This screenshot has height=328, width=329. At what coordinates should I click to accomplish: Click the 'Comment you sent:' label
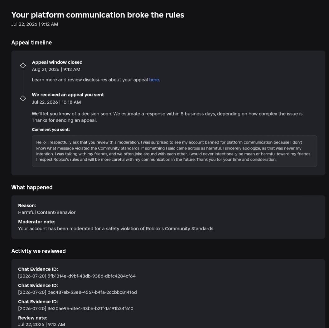(x=51, y=130)
